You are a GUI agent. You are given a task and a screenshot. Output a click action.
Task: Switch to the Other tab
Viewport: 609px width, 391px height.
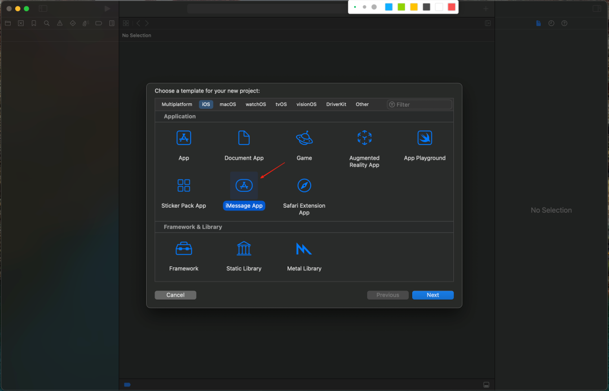click(362, 104)
